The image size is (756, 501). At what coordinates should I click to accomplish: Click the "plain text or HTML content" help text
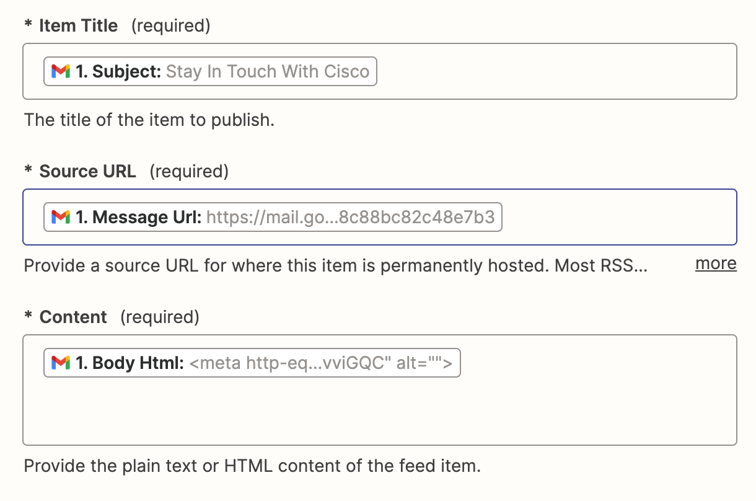pyautogui.click(x=252, y=466)
